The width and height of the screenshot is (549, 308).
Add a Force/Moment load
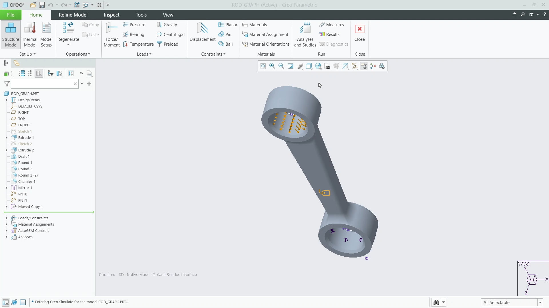[112, 35]
